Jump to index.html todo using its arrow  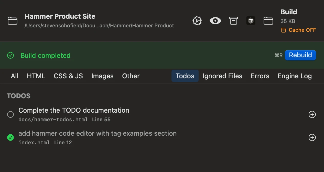[x=312, y=137]
